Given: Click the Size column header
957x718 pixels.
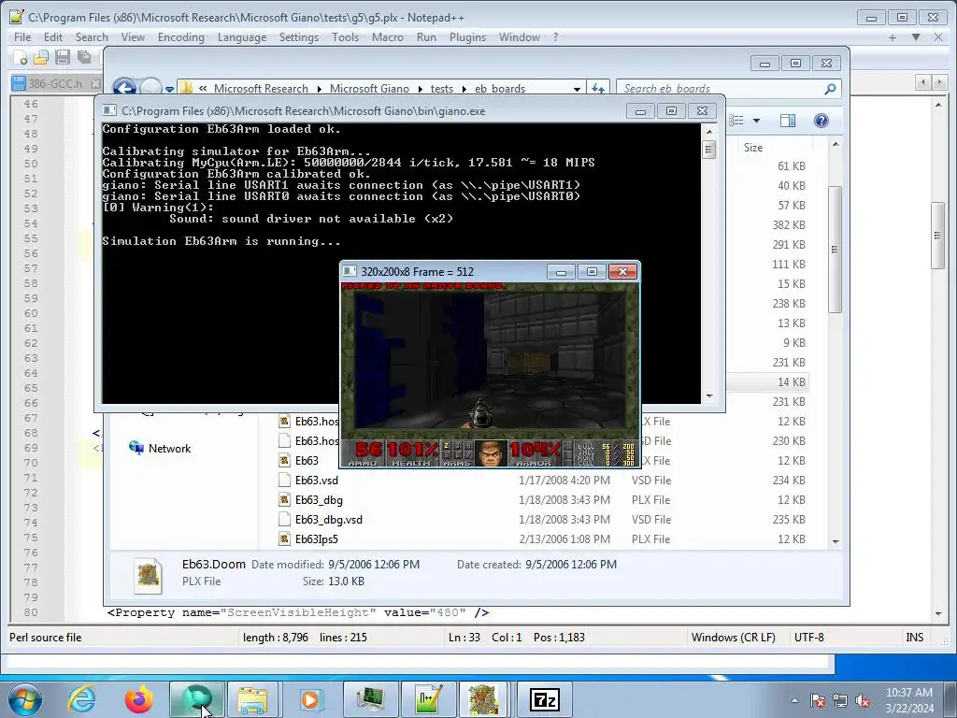Looking at the screenshot, I should coord(753,148).
